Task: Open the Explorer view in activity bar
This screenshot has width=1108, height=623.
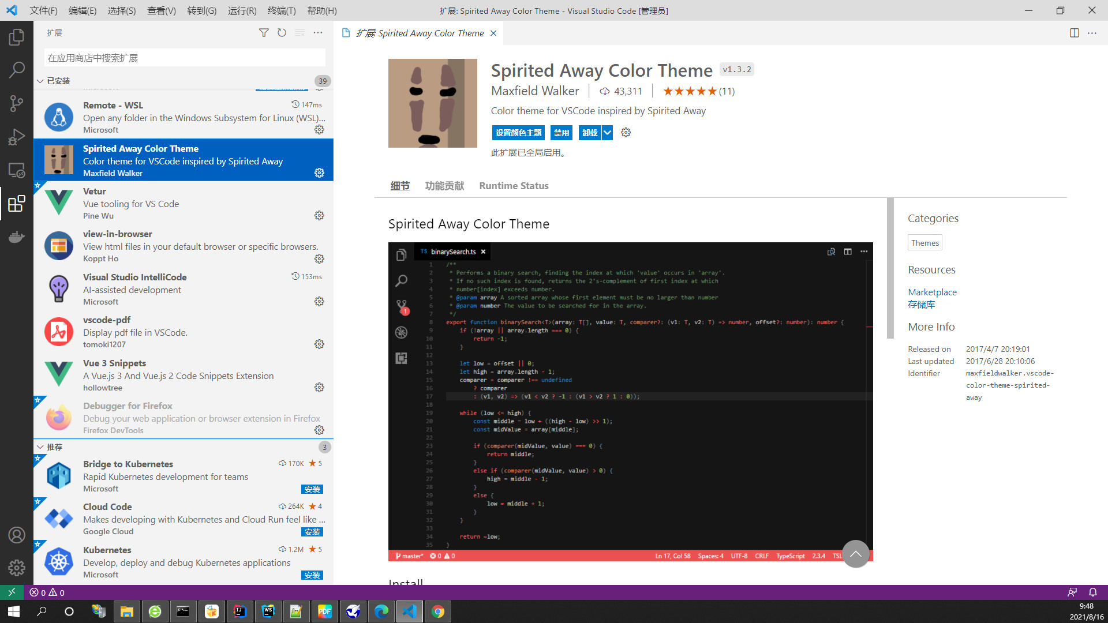Action: 16,37
